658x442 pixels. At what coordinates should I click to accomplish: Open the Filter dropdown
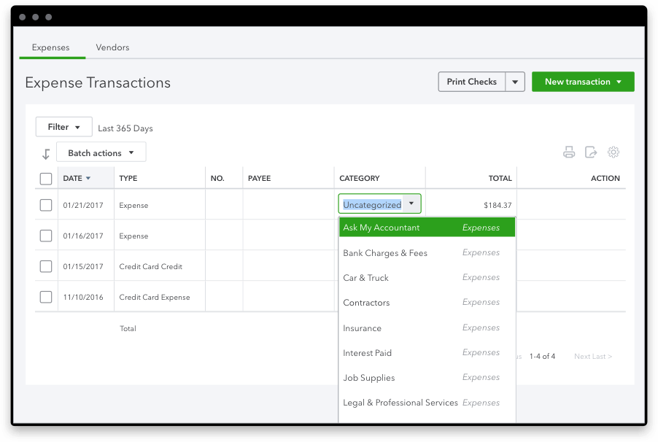(64, 127)
